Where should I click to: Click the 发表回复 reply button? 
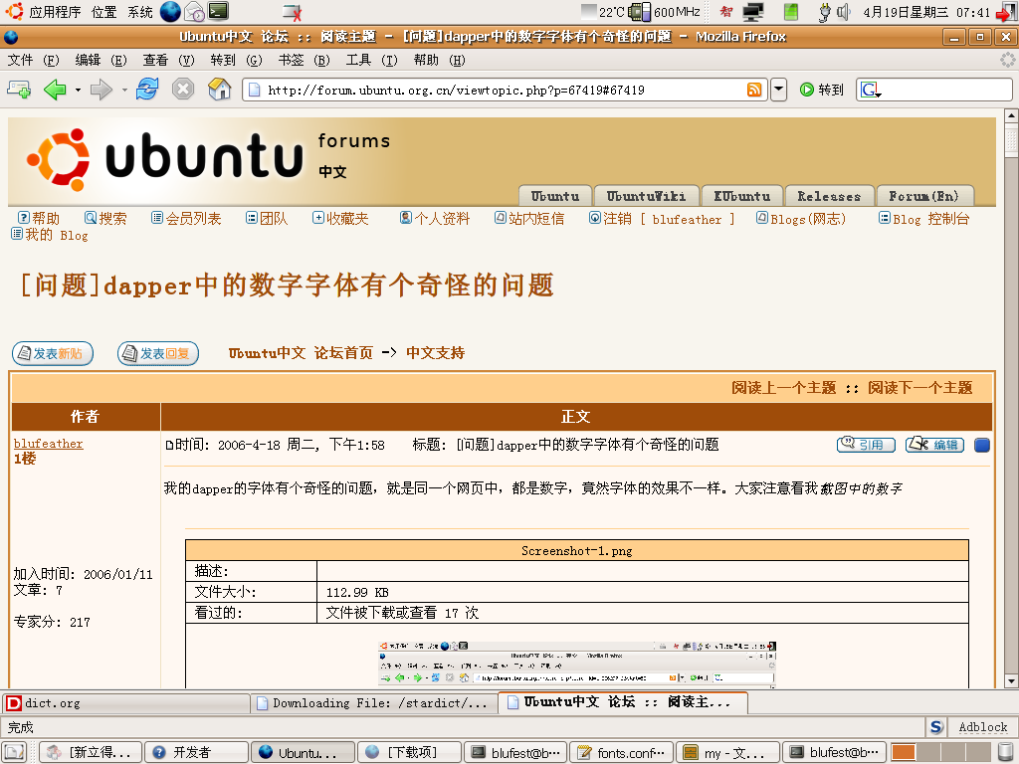(158, 353)
